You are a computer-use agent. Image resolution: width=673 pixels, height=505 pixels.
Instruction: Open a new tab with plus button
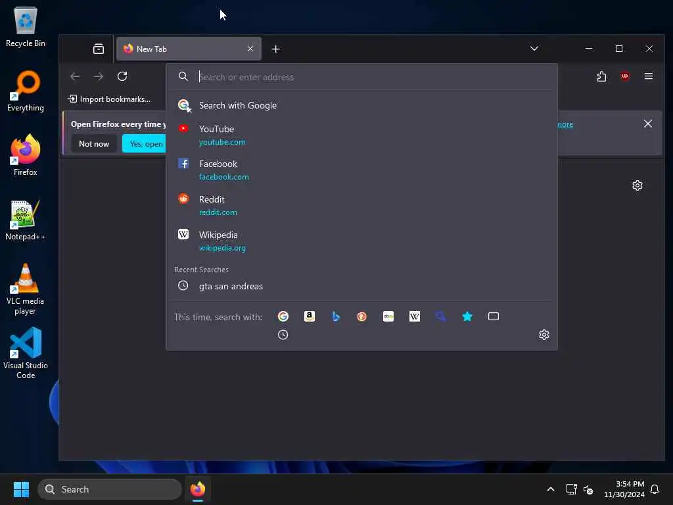click(276, 49)
